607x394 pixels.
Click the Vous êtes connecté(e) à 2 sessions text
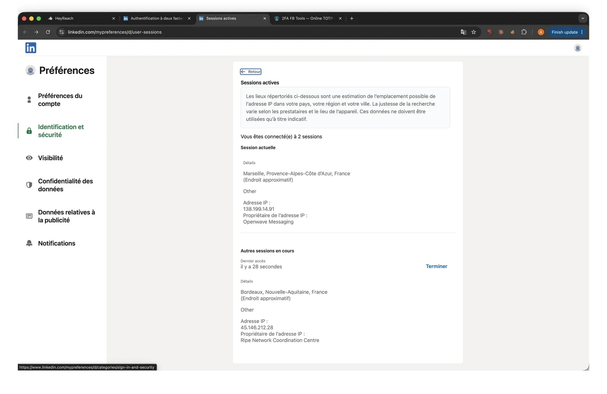coord(281,137)
